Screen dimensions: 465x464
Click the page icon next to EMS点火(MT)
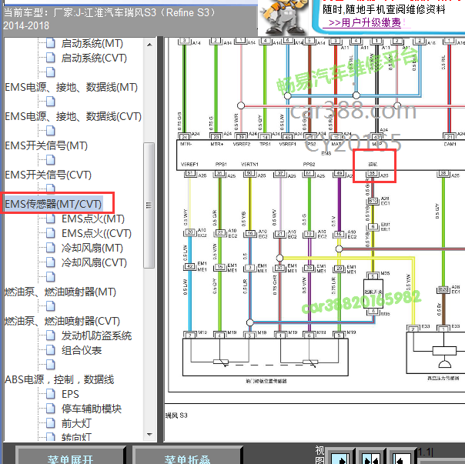[51, 219]
